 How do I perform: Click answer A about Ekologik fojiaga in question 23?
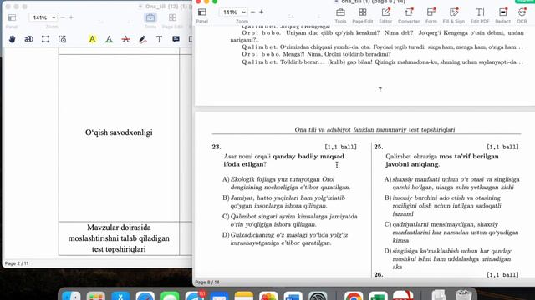(x=286, y=183)
